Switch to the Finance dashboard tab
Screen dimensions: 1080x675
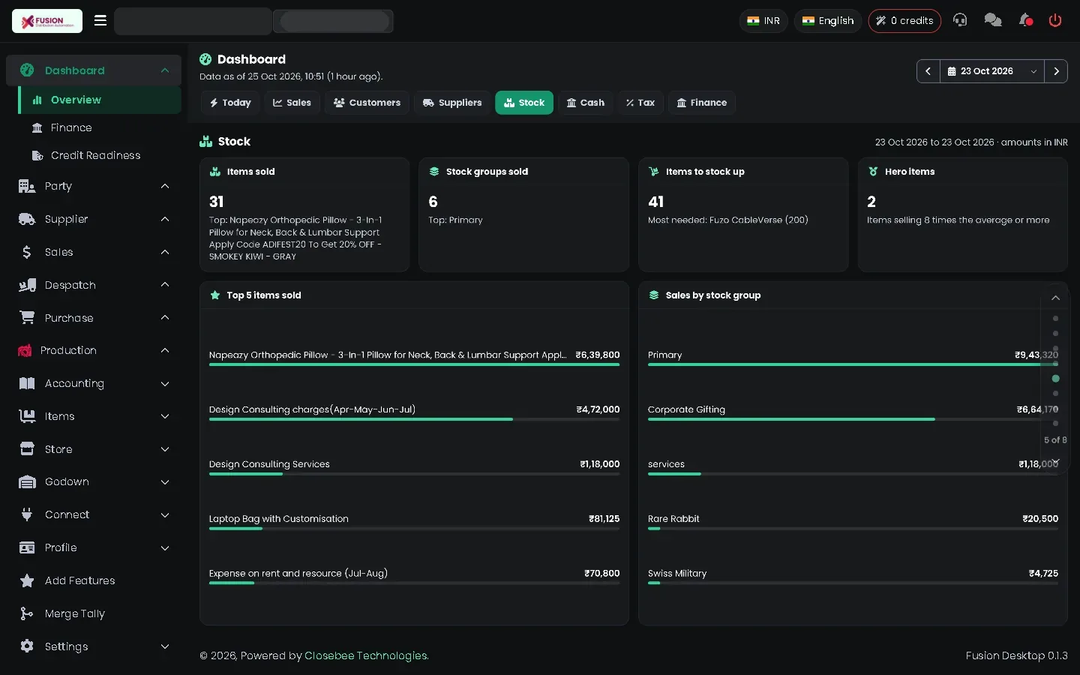(702, 103)
